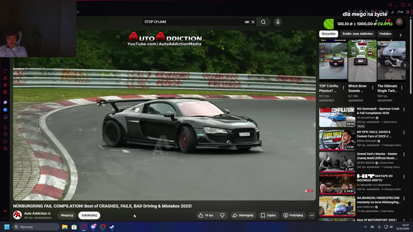Open the Auto Addiction channel name link

[35, 213]
